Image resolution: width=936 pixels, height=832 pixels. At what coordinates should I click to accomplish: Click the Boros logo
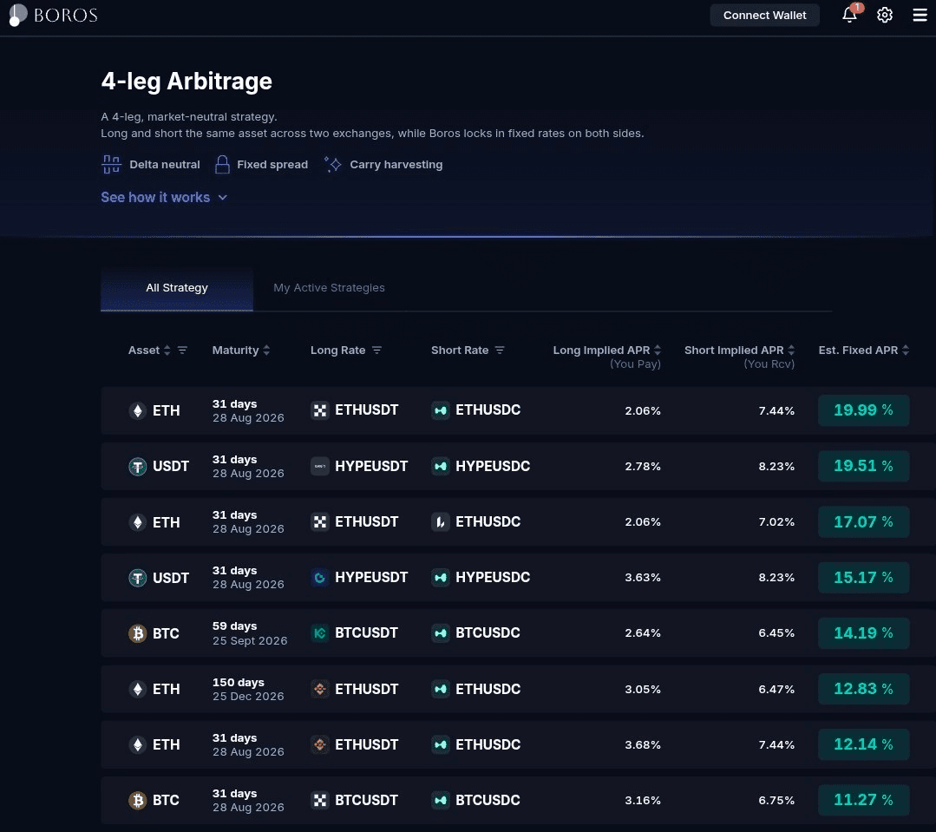click(53, 15)
